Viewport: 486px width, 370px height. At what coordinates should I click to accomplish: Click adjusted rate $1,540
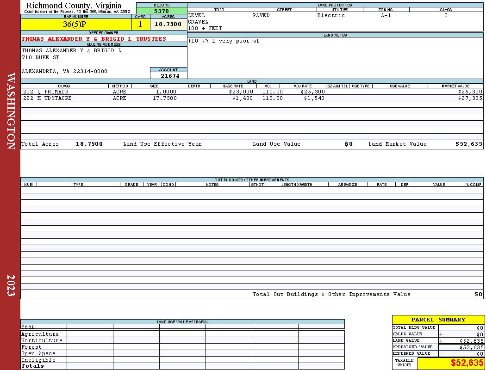tap(314, 98)
